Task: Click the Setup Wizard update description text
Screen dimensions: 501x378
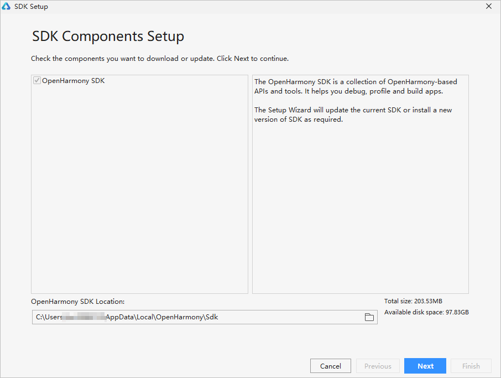Action: click(x=353, y=115)
